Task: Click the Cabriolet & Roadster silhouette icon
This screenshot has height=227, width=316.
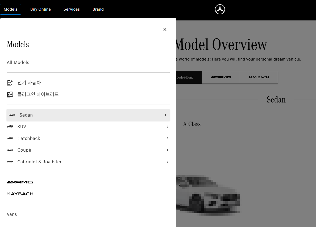Action: pos(10,162)
